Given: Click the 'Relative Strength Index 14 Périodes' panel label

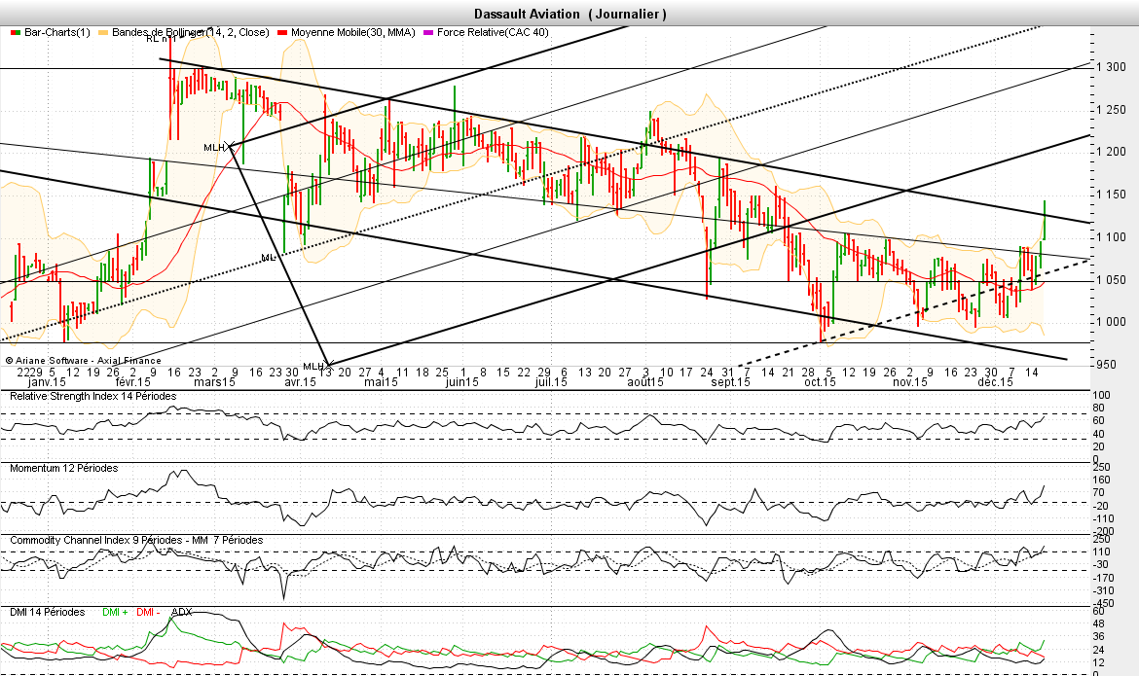Looking at the screenshot, I should [x=93, y=397].
